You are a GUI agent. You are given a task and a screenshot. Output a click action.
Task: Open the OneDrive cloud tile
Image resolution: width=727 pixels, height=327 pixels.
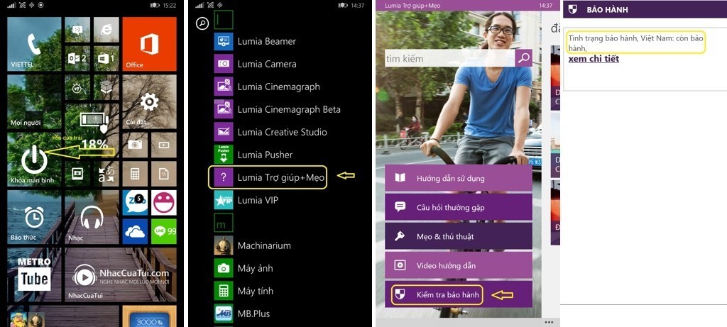[135, 231]
